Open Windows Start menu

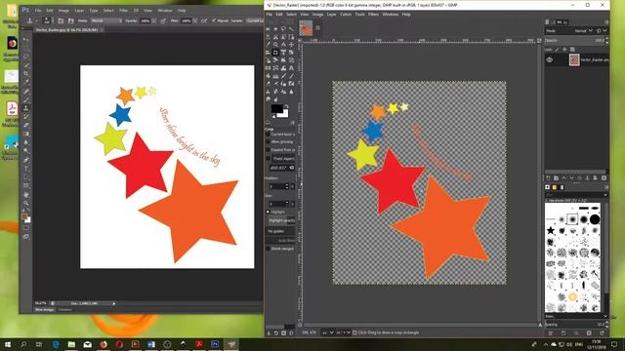[8, 344]
